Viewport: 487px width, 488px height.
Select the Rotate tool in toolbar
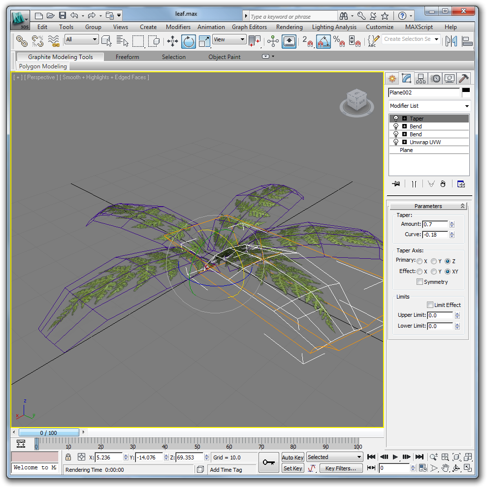188,41
